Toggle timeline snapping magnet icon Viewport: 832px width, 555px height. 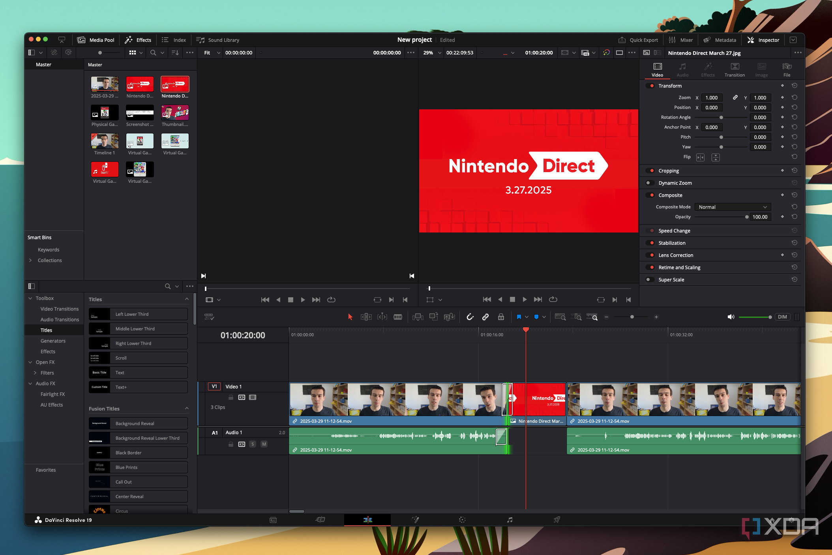click(x=470, y=317)
